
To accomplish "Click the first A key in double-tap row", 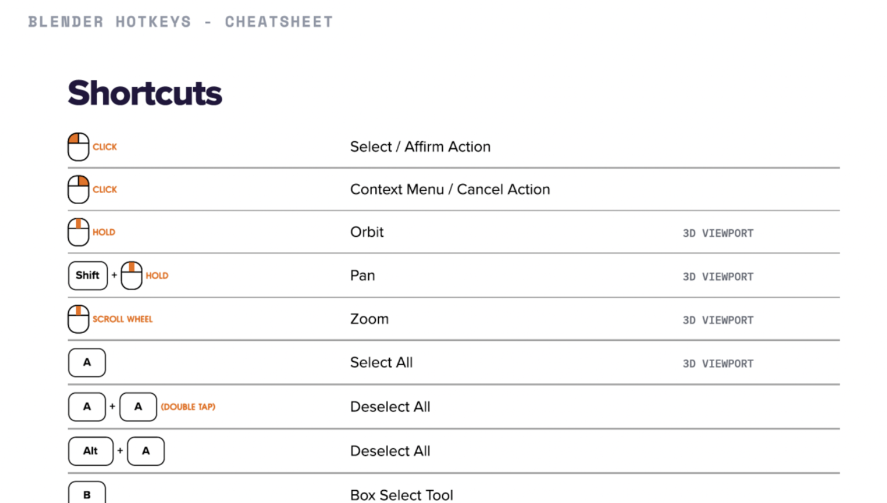I will point(87,407).
